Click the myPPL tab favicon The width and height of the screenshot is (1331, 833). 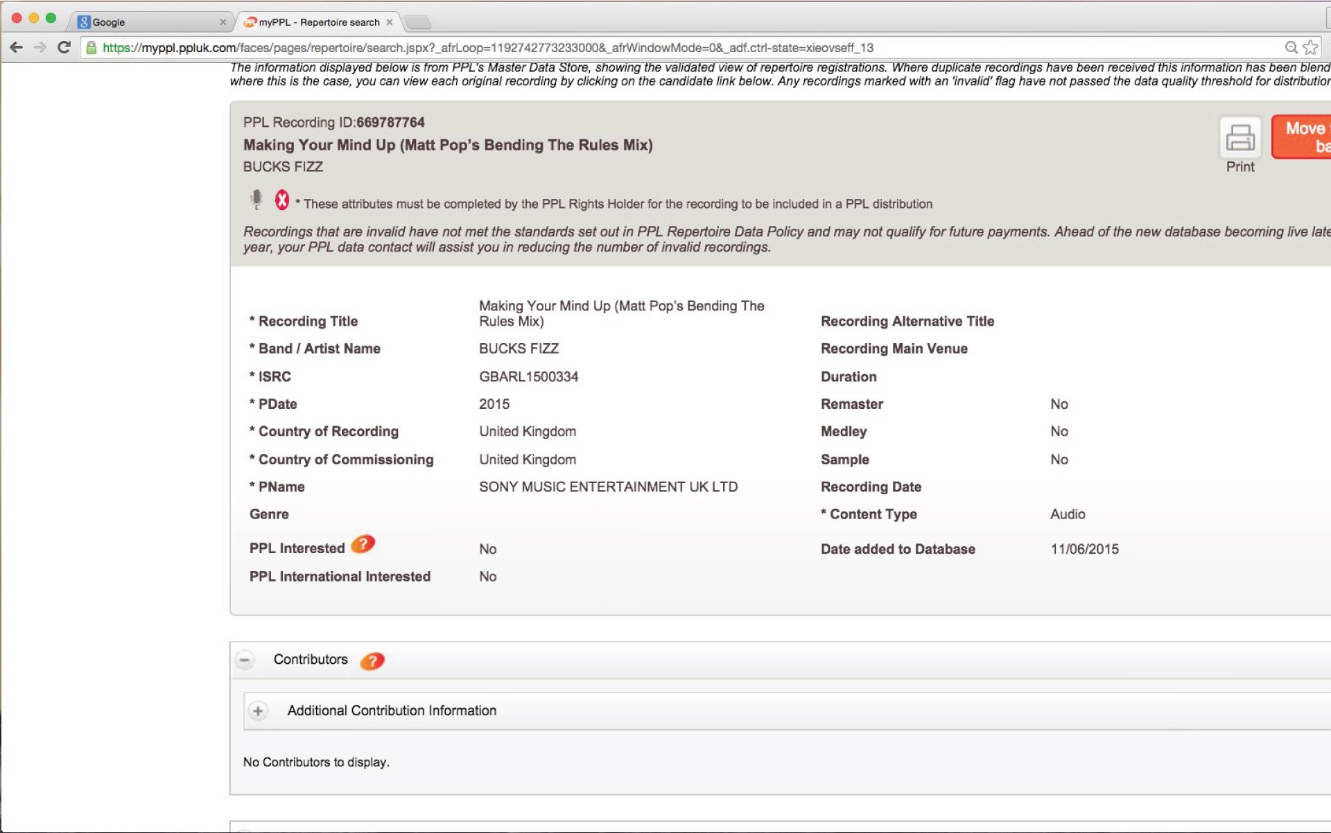pyautogui.click(x=250, y=22)
